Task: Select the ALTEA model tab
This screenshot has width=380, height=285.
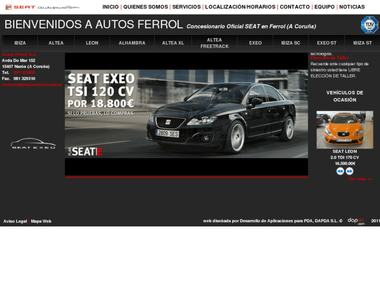Action: click(56, 43)
